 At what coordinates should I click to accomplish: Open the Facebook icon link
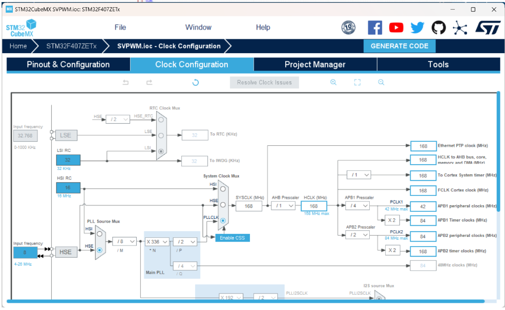click(x=375, y=28)
